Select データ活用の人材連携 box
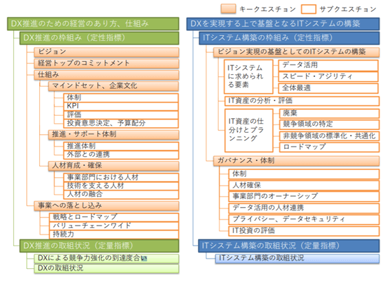Screen dimensions: 390x282 [304, 208]
